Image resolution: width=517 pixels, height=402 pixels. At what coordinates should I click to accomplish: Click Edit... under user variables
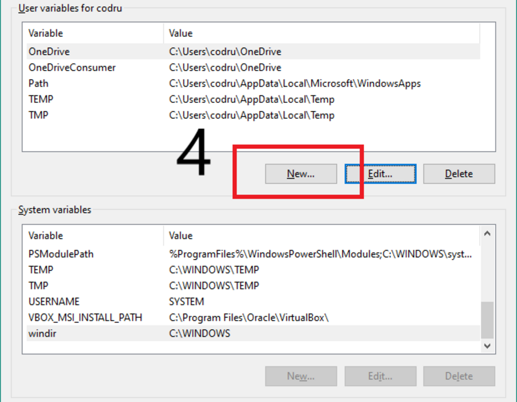[380, 173]
